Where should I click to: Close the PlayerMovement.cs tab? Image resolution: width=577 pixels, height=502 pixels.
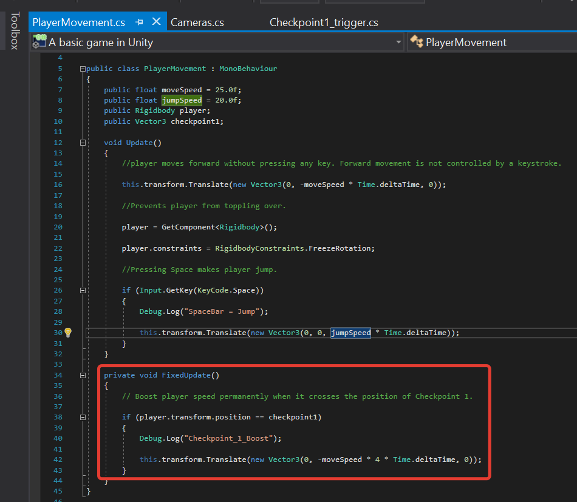pos(156,22)
